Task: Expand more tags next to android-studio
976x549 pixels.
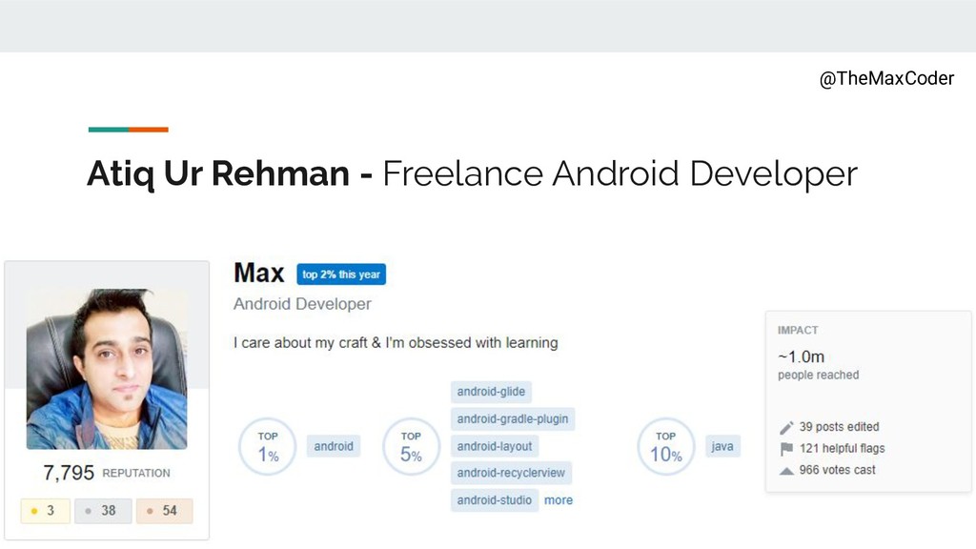Action: (559, 499)
